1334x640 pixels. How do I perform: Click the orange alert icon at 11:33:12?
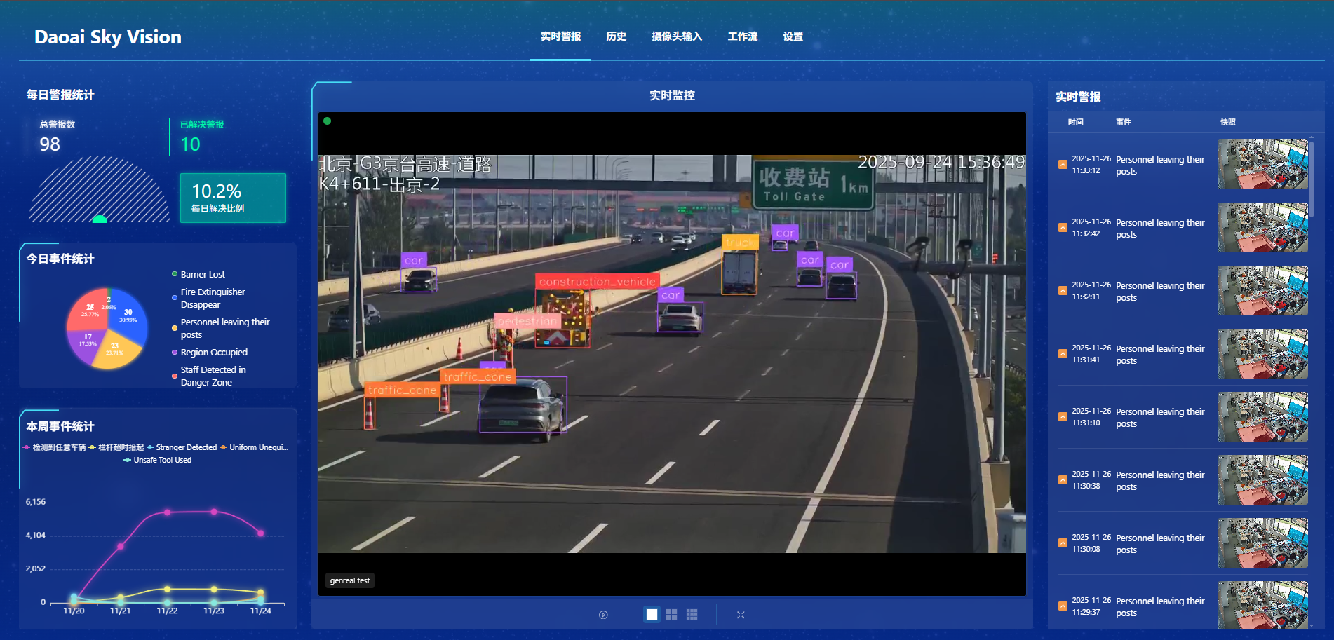coord(1063,165)
